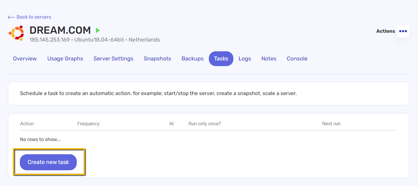Viewport: 418px width, 186px height.
Task: Click the Ubuntu logo icon
Action: tap(16, 33)
